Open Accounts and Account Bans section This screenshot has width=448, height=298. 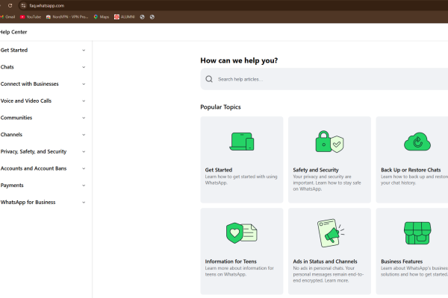click(34, 168)
